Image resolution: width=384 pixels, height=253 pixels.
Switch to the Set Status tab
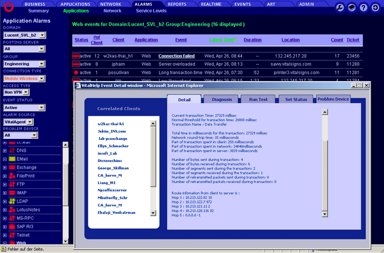pos(296,99)
